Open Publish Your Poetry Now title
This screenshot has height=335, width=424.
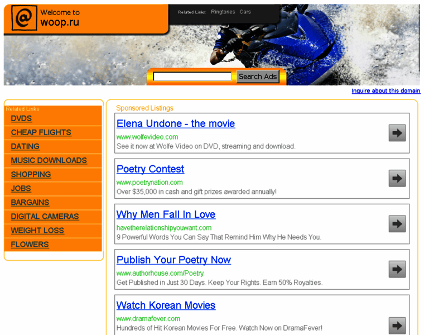(174, 260)
